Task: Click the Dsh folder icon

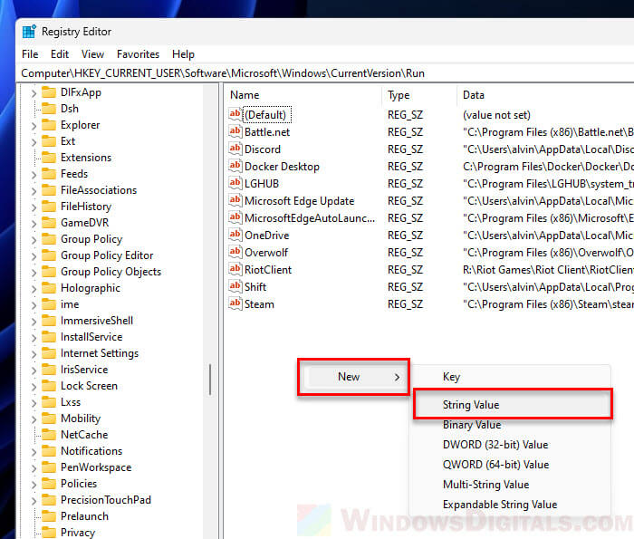Action: pyautogui.click(x=49, y=109)
